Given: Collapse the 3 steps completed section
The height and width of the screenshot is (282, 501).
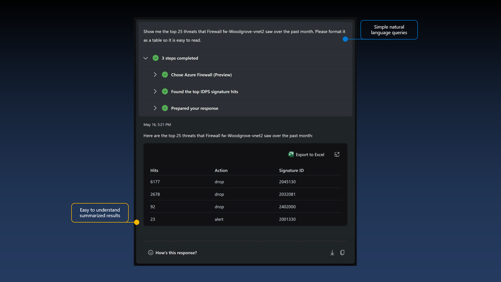Looking at the screenshot, I should tap(146, 58).
